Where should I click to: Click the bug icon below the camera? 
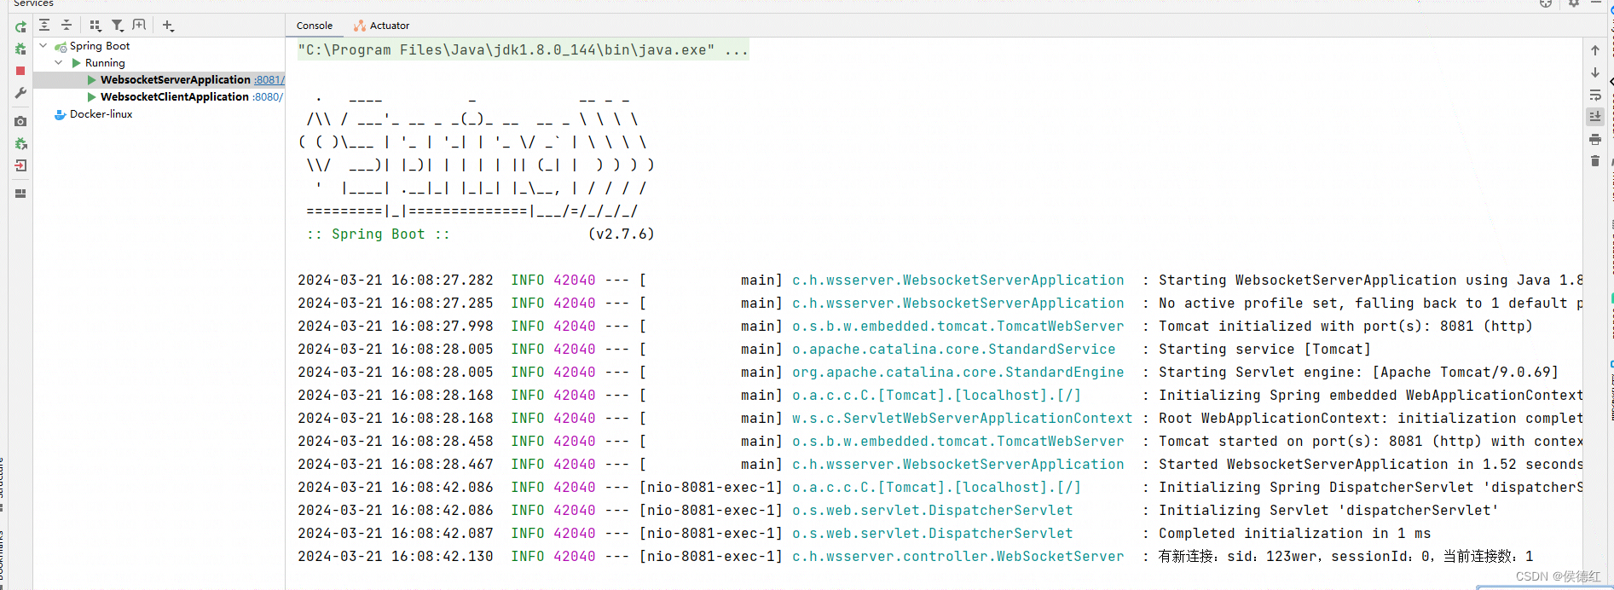tap(20, 143)
